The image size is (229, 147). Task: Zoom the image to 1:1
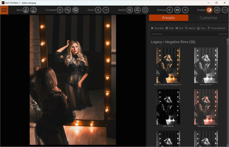(106, 10)
